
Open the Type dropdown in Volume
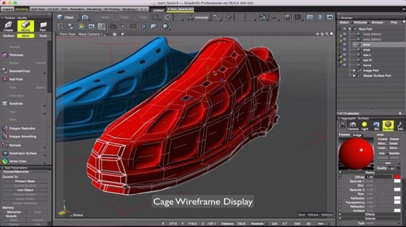[383, 223]
